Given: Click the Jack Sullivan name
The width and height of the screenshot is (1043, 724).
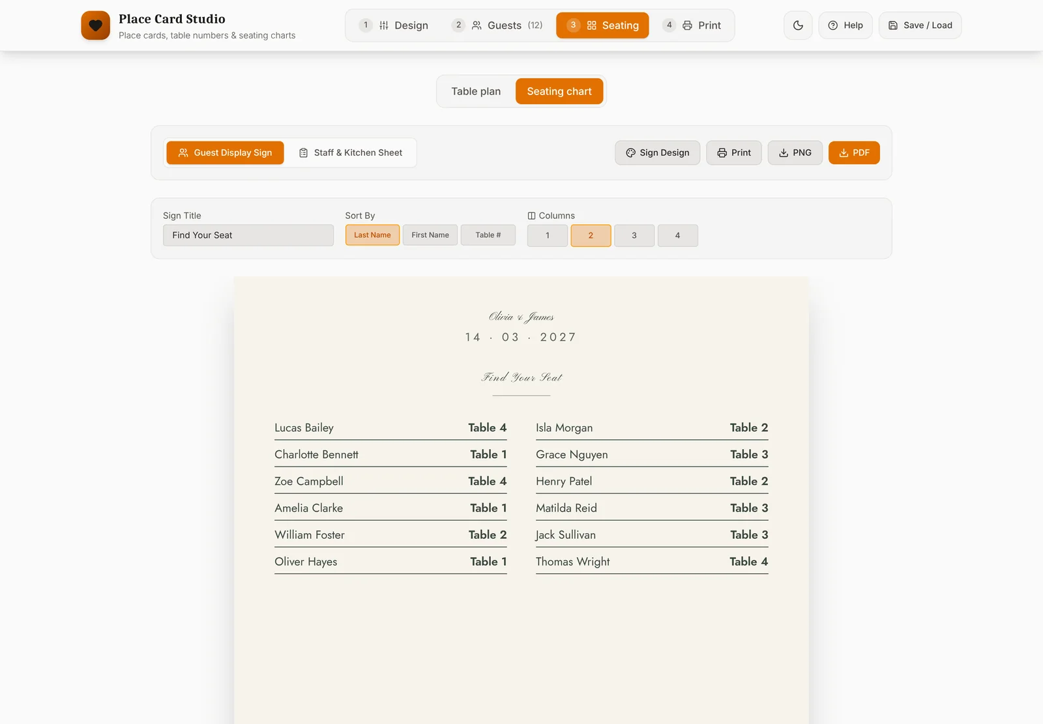Looking at the screenshot, I should pyautogui.click(x=565, y=535).
